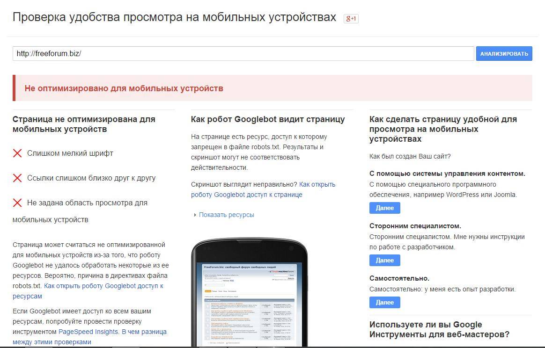
Task: Click red X next to 'Не задана область просмотра'
Action: click(17, 203)
